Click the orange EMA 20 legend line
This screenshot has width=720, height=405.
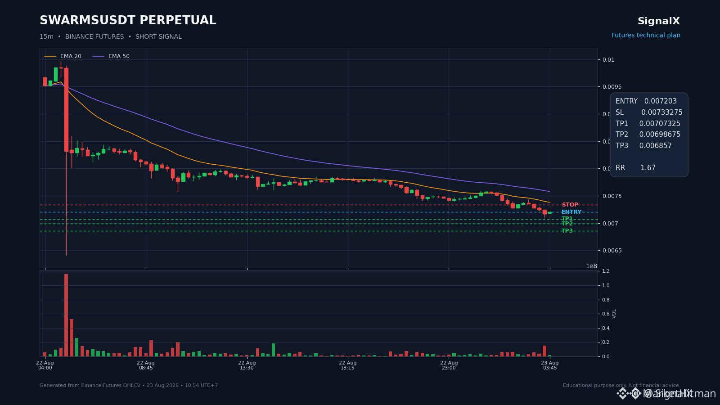[50, 56]
